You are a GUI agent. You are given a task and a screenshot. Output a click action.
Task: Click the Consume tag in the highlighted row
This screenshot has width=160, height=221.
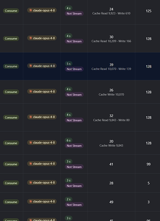click(x=11, y=66)
